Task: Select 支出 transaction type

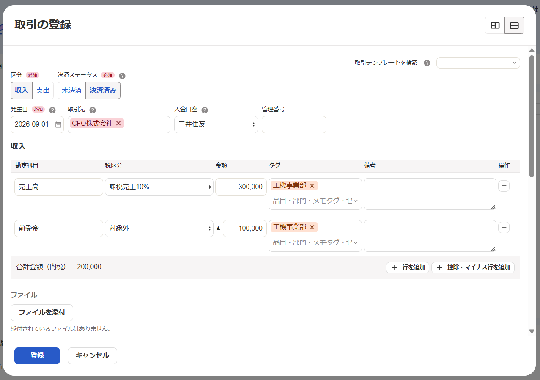Action: [43, 90]
